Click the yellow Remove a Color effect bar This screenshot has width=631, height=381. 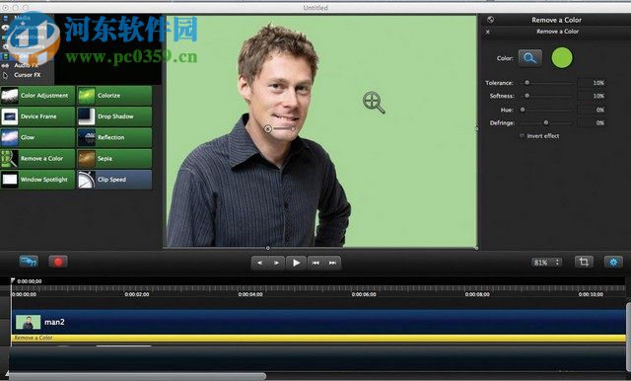318,338
